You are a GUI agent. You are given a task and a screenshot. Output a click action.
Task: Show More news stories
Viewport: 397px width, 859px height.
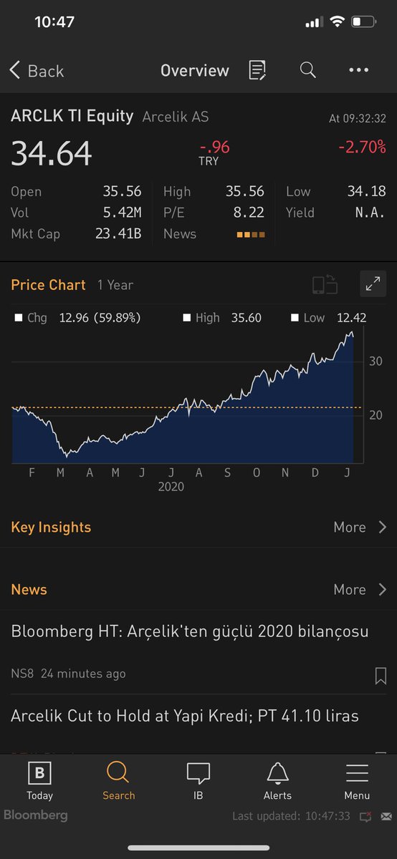tap(360, 590)
